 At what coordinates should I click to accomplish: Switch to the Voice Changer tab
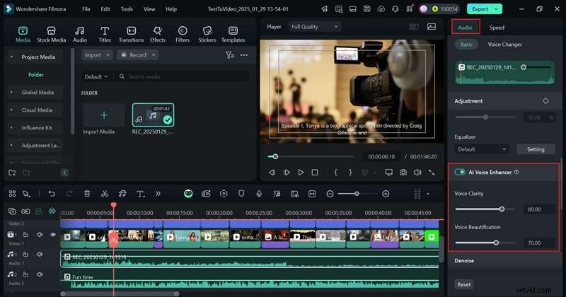click(x=504, y=45)
